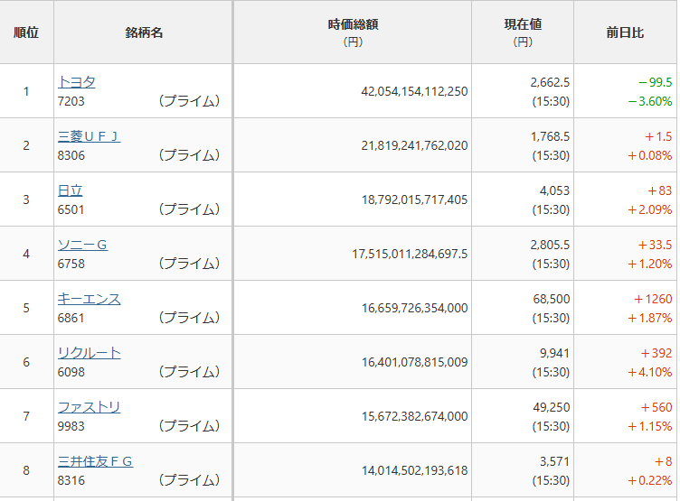Open the ソニーＧ stock page

82,245
